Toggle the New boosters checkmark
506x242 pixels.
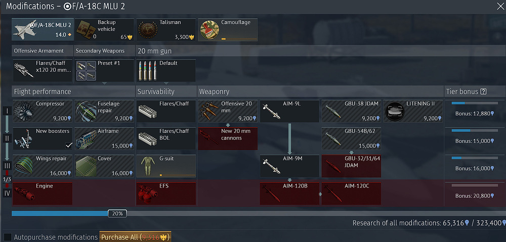tap(68, 146)
